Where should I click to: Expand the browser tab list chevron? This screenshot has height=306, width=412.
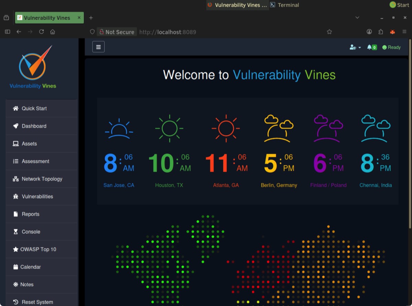(x=357, y=18)
